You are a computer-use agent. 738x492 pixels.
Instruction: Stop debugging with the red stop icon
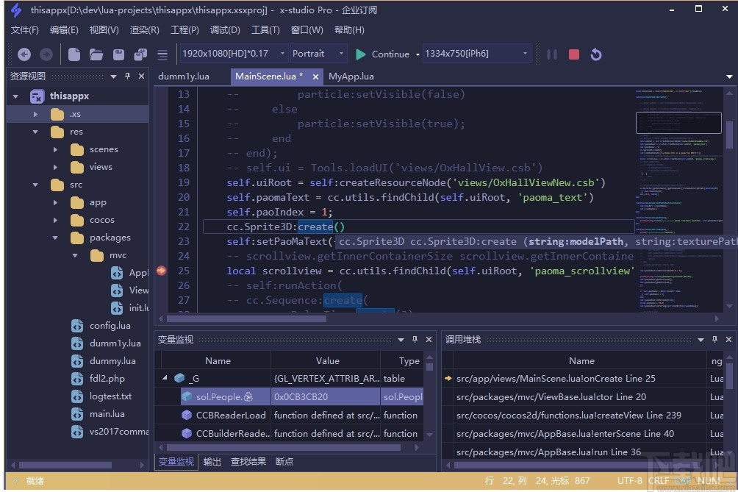coord(573,54)
